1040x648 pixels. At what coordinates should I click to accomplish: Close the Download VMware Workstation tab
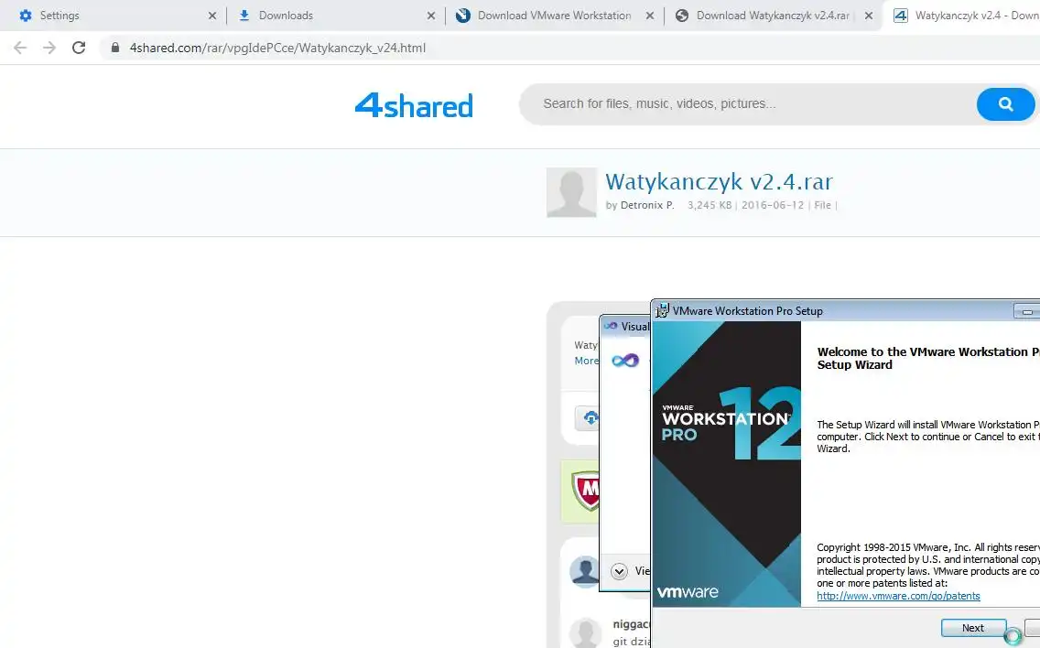point(650,16)
